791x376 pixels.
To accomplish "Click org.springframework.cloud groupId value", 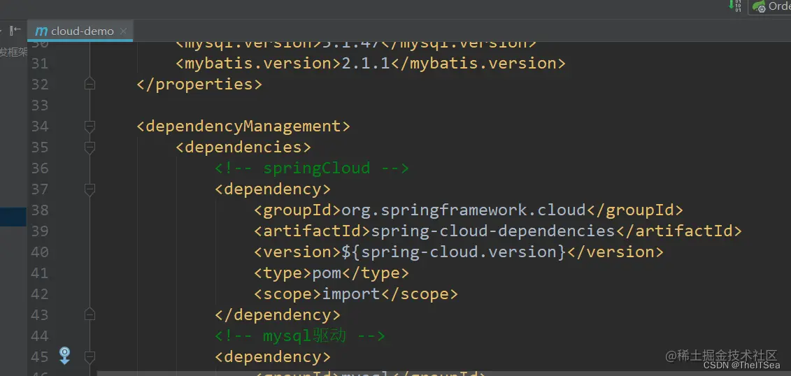I will pyautogui.click(x=464, y=210).
